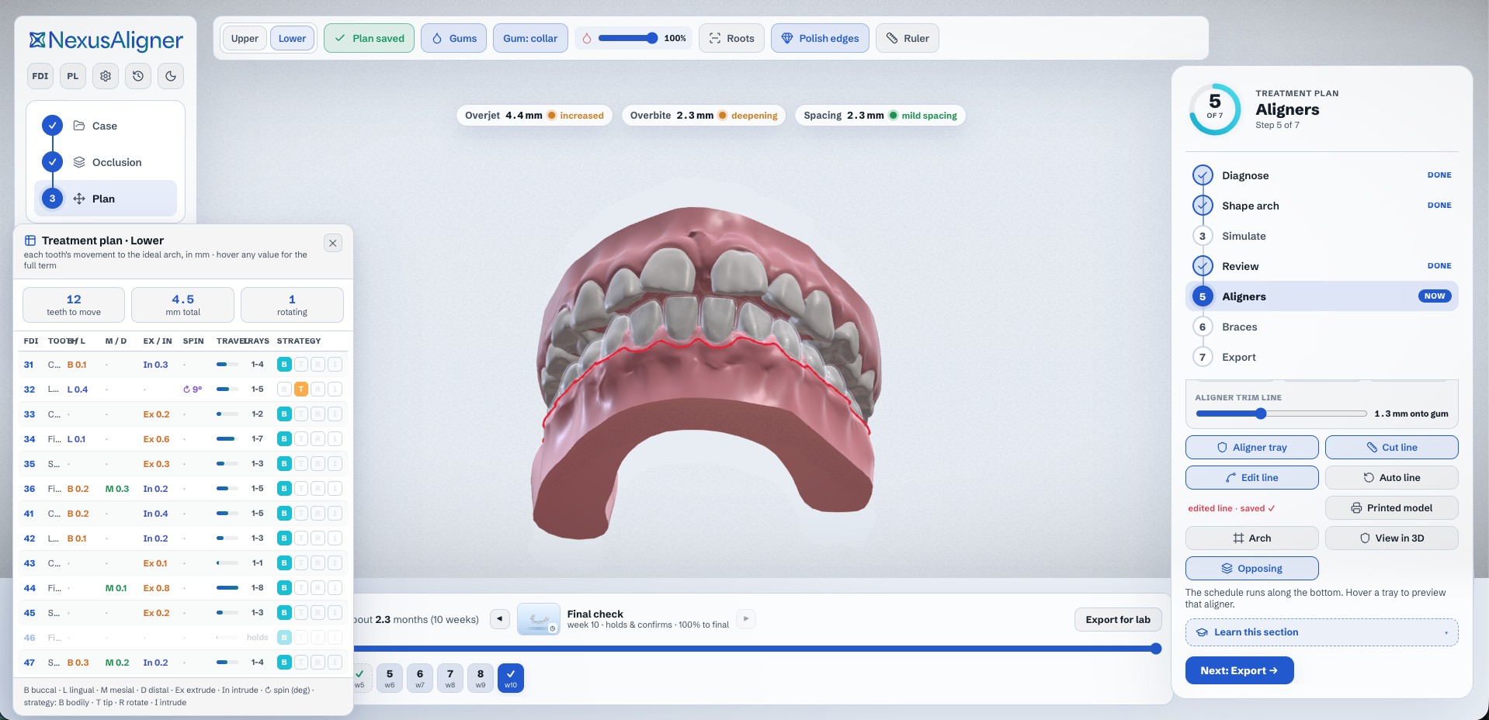
Task: Set tooth 34 strategy to Intrude (I)
Action: pyautogui.click(x=335, y=438)
